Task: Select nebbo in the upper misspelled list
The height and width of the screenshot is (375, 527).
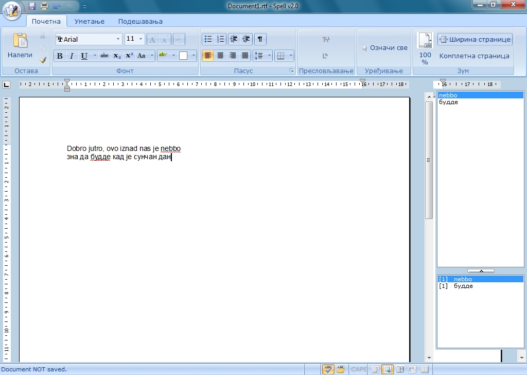Action: pyautogui.click(x=480, y=95)
